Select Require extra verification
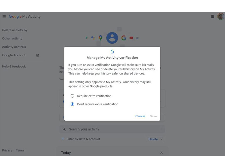The image size is (225, 168). tap(73, 96)
